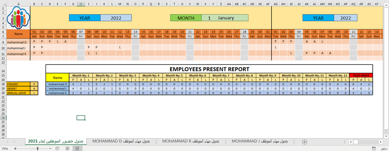Select column H header
389x151 pixels.
point(81,4)
